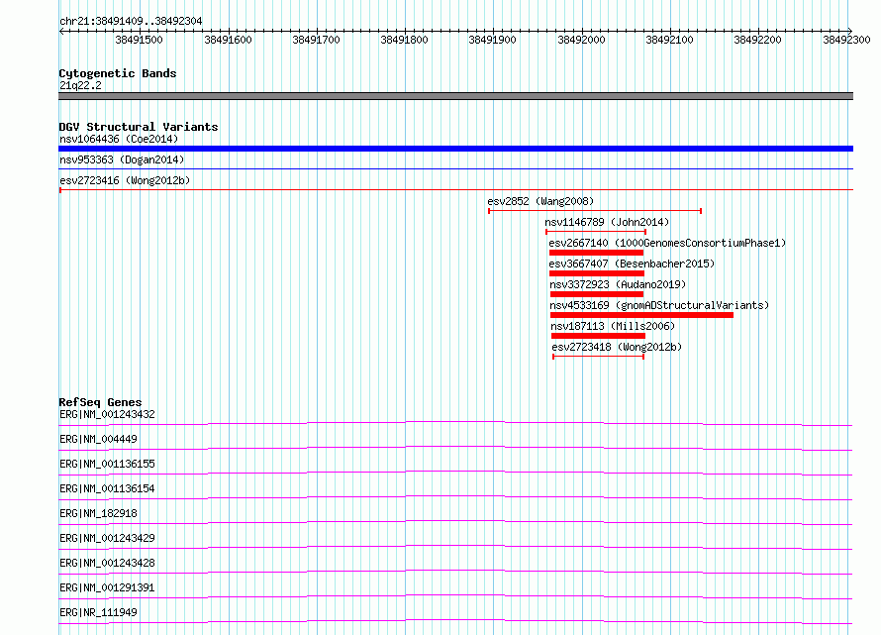The image size is (881, 635).
Task: Open the ERG|NM_001243432 transcript
Action: point(107,414)
